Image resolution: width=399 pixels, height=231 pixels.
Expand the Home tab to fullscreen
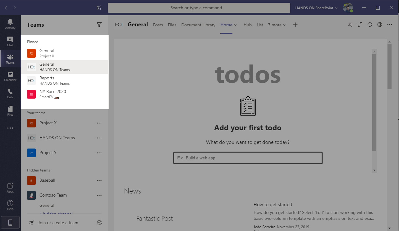[x=360, y=24]
